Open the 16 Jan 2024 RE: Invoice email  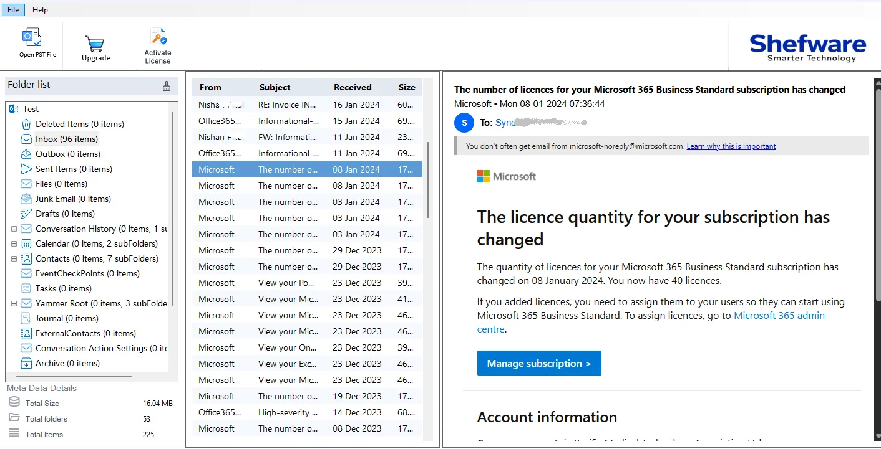[307, 105]
